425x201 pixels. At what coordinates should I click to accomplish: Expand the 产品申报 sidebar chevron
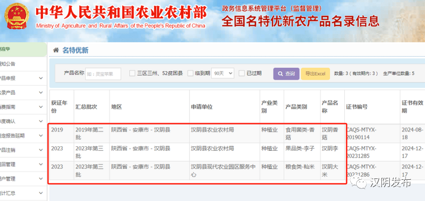[x=41, y=78]
